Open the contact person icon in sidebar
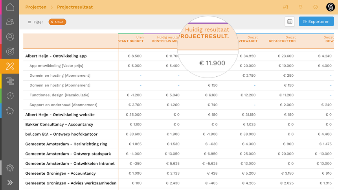Viewport: 338px width, 190px height. [x=10, y=37]
